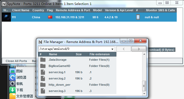Image resolution: width=184 pixels, height=99 pixels.
Task: Select the server.log.3 file name
Action: (x=57, y=91)
